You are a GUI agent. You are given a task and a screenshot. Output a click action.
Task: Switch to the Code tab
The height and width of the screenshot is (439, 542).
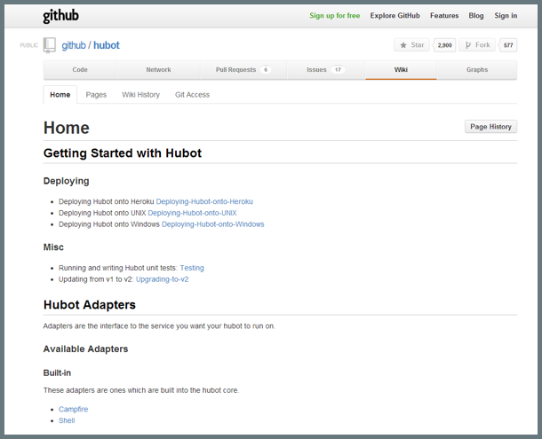click(80, 70)
